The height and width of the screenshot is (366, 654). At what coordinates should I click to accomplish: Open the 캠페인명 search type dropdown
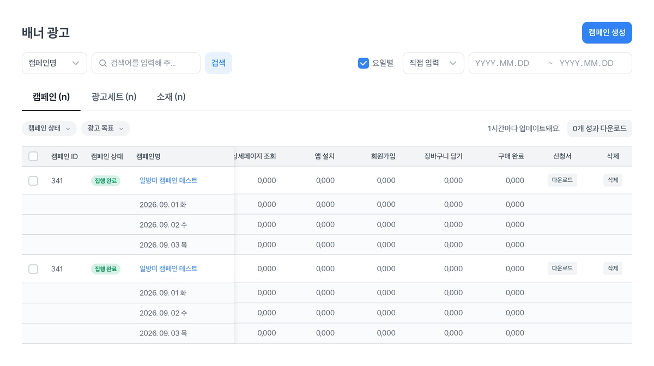click(x=54, y=63)
